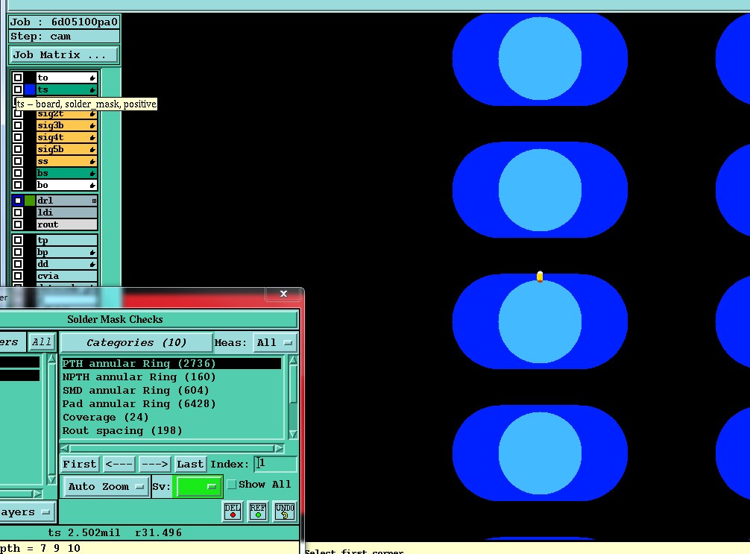Click up arrow of categories list scrollbar
Viewport: 750px width, 554px height.
coord(293,360)
